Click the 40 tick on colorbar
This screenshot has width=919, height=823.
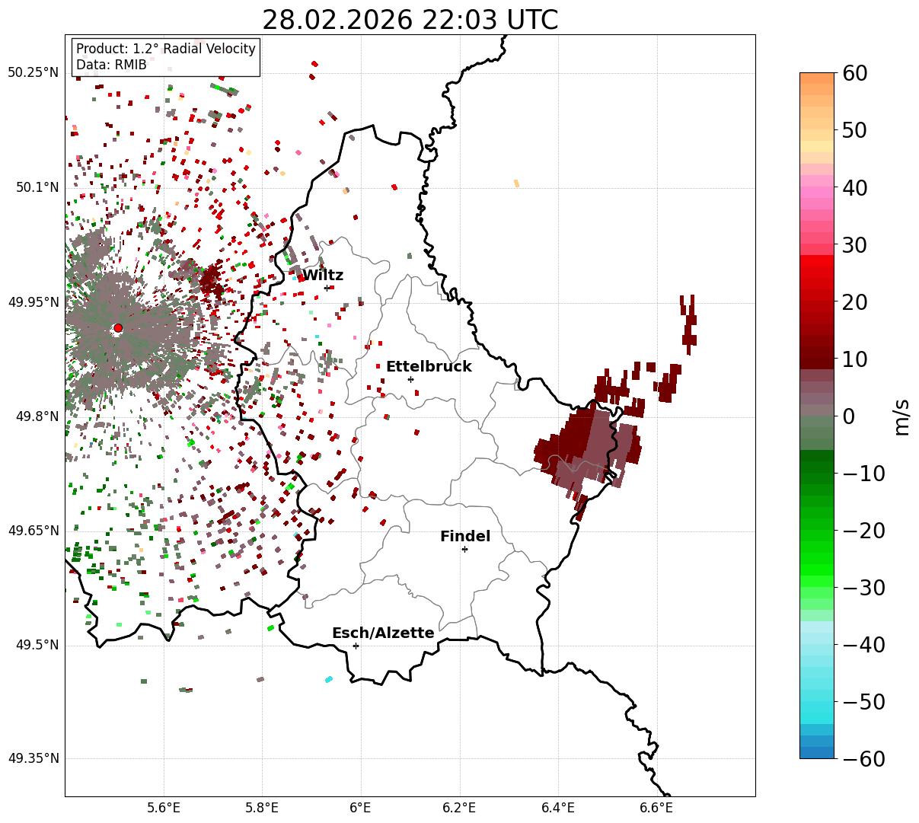(x=856, y=187)
